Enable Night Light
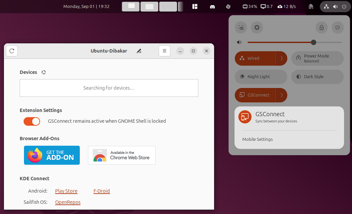Screen dimensions: 352x214 coord(261,77)
